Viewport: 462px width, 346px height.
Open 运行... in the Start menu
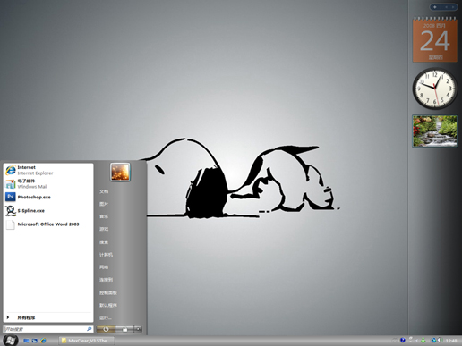(x=106, y=317)
